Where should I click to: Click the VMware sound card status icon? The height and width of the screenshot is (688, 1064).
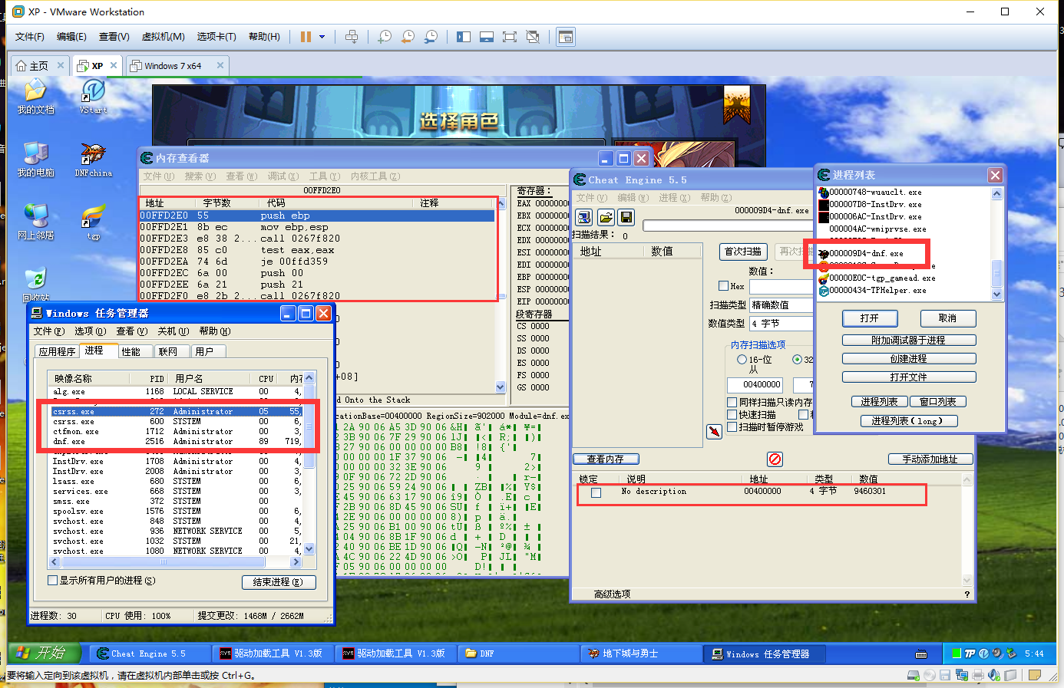(994, 675)
